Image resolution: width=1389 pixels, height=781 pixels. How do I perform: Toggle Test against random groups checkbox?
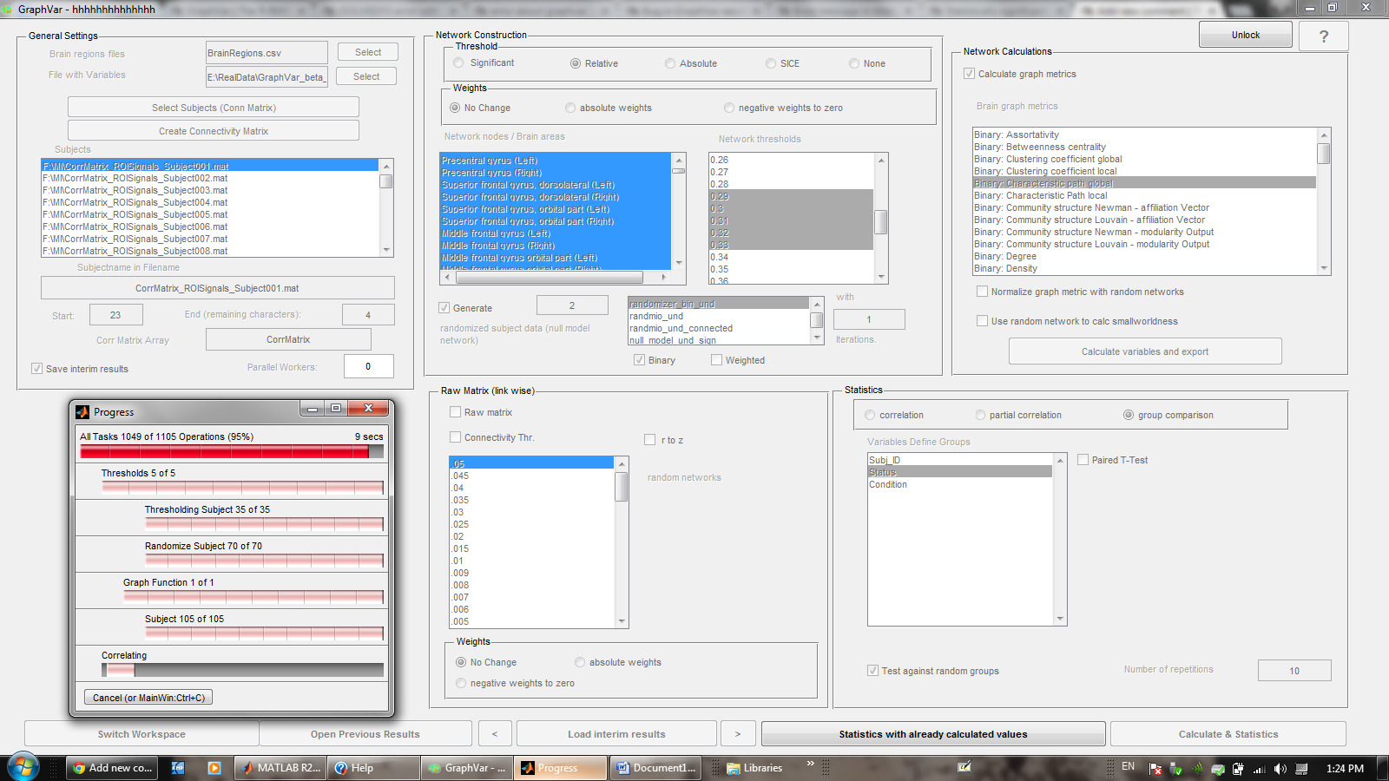pyautogui.click(x=872, y=671)
